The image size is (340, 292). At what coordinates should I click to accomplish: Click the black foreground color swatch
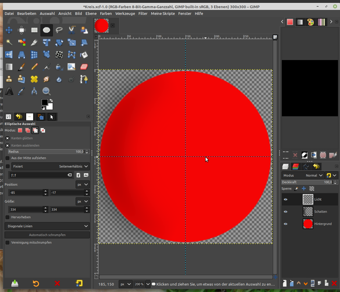[44, 102]
